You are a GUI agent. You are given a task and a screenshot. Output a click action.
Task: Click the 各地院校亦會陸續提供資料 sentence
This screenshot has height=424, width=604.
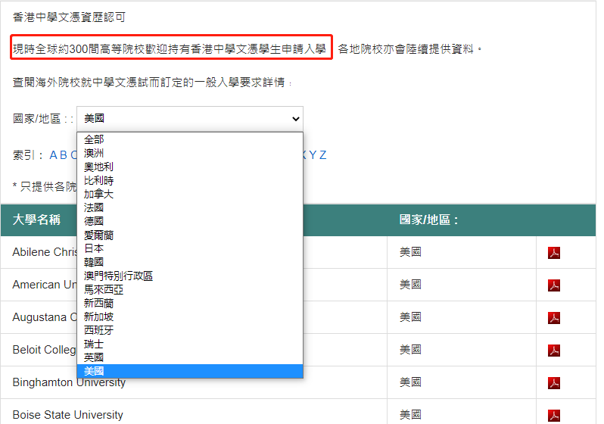pyautogui.click(x=410, y=49)
